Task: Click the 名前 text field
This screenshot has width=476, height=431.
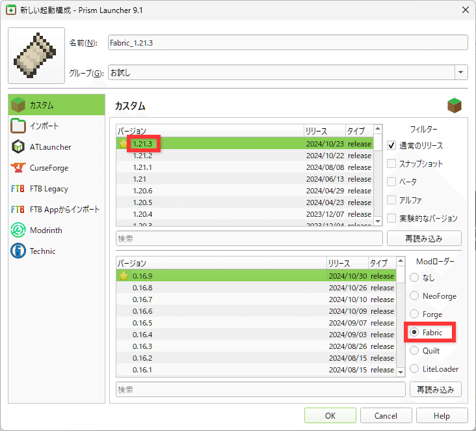Action: click(x=287, y=42)
